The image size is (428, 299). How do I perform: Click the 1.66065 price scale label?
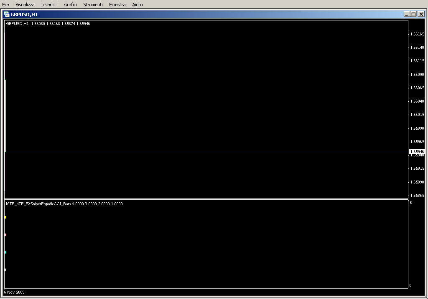[x=418, y=88]
